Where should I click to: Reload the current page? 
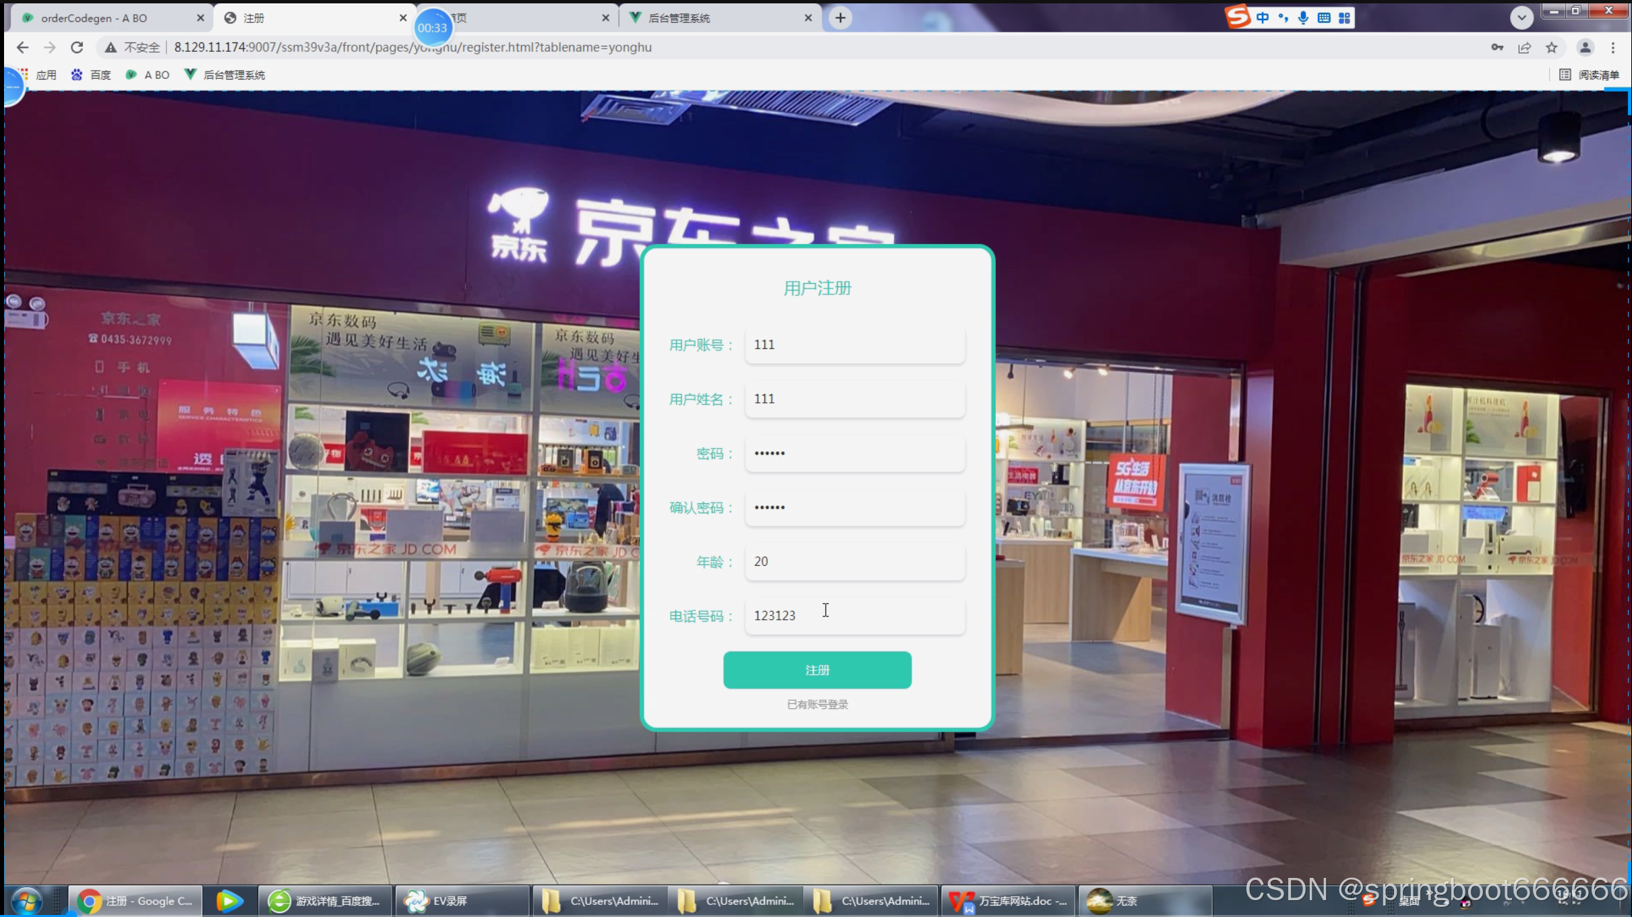click(x=77, y=47)
